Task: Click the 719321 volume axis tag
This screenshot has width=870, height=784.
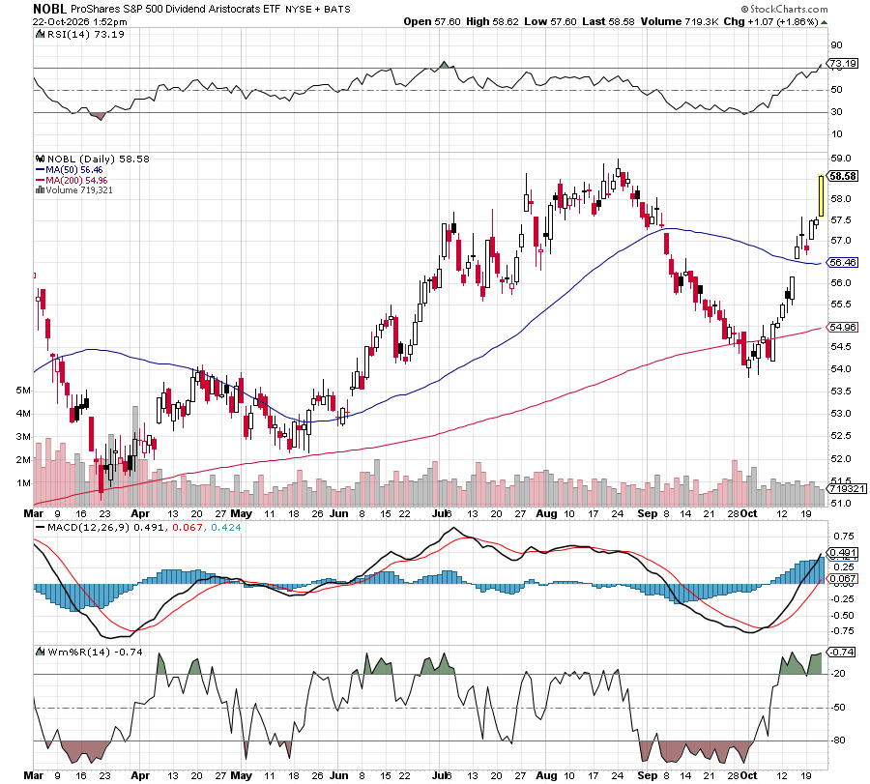Action: point(846,489)
